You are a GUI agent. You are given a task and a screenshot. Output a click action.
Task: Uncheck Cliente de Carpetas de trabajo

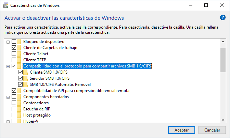pyautogui.click(x=14, y=48)
